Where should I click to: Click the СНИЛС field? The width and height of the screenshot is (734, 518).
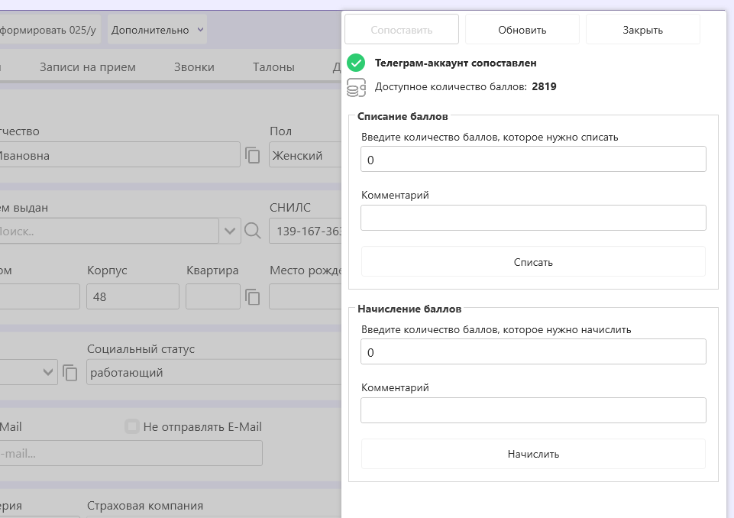coord(306,231)
